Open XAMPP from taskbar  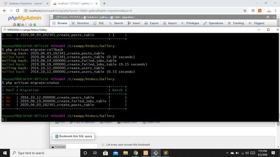point(146,153)
